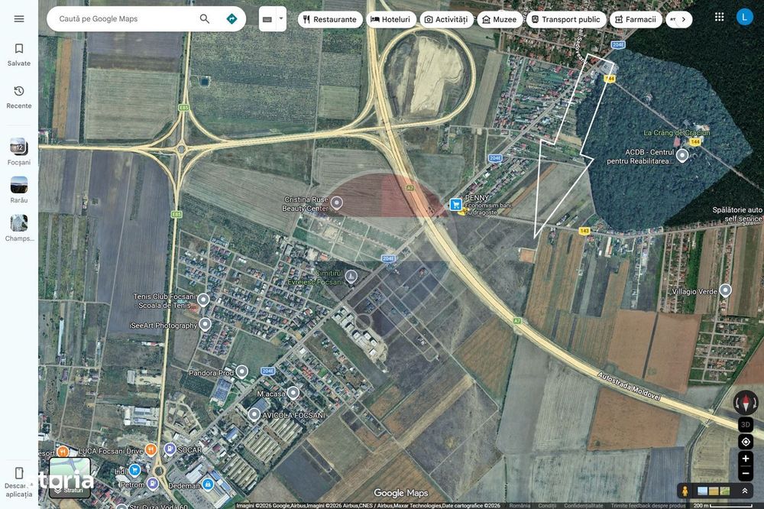Click the Pandora Prod pin
764x509 pixels.
pos(241,372)
